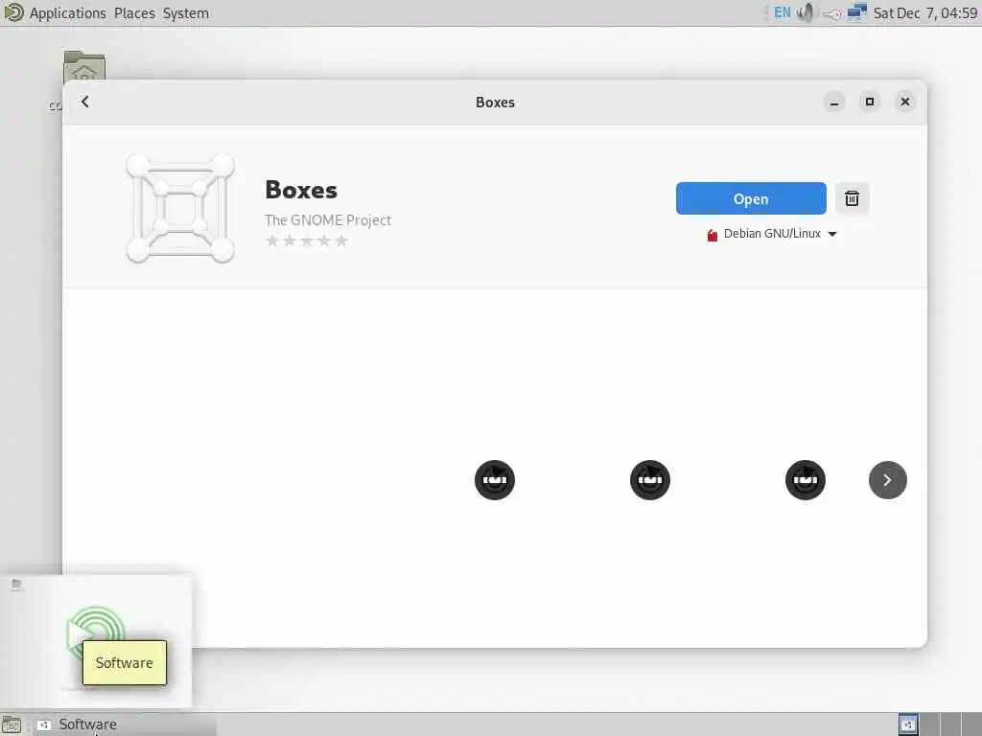The height and width of the screenshot is (736, 982).
Task: Click the home folder desktop icon
Action: point(84,66)
